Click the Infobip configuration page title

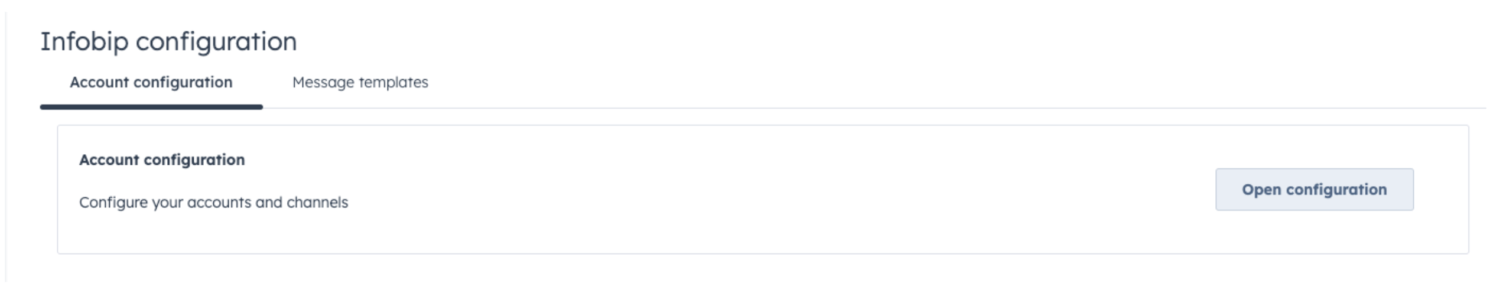168,41
